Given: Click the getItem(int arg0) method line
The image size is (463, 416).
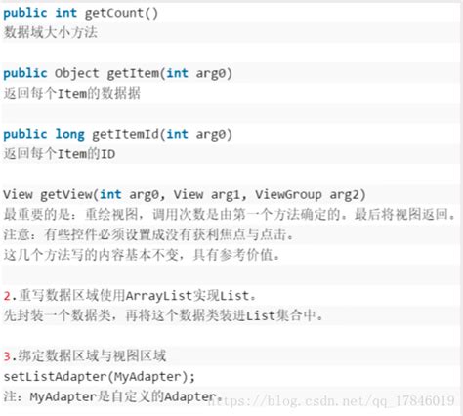Looking at the screenshot, I should [118, 73].
